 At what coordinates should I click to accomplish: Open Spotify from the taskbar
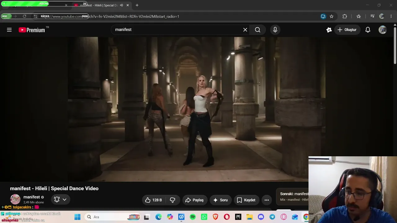pos(193,217)
